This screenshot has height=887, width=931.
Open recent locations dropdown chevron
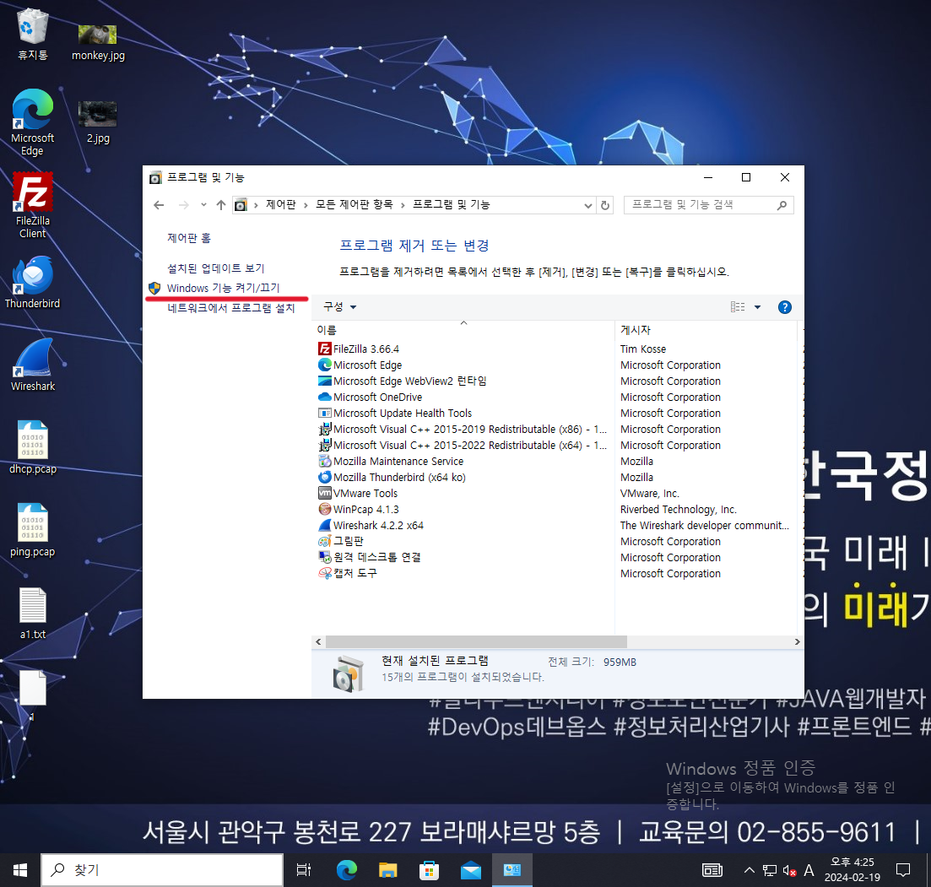coord(203,205)
